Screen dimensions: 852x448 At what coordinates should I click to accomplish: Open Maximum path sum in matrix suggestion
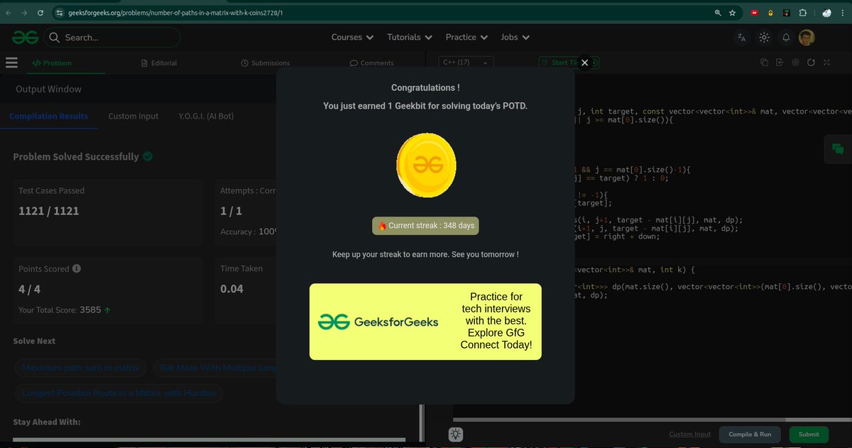tap(82, 368)
